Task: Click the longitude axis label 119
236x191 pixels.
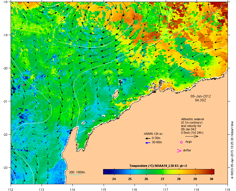Action: 228,189
